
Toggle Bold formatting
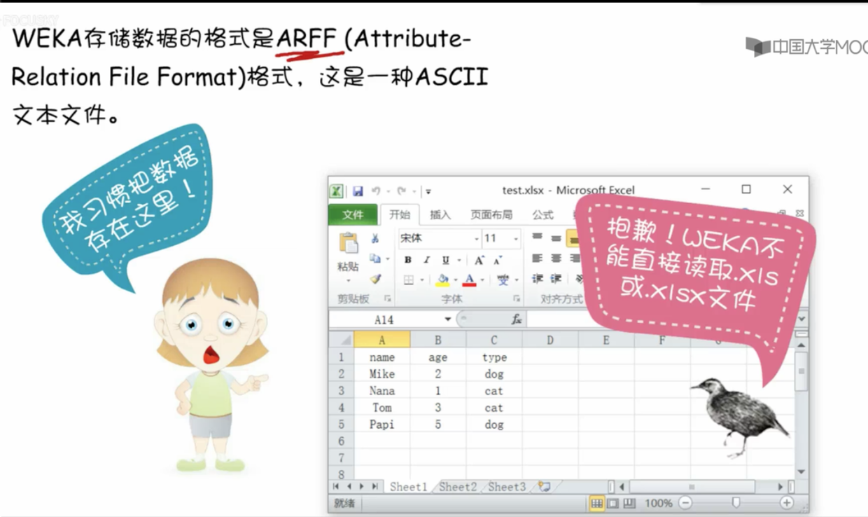pyautogui.click(x=408, y=260)
